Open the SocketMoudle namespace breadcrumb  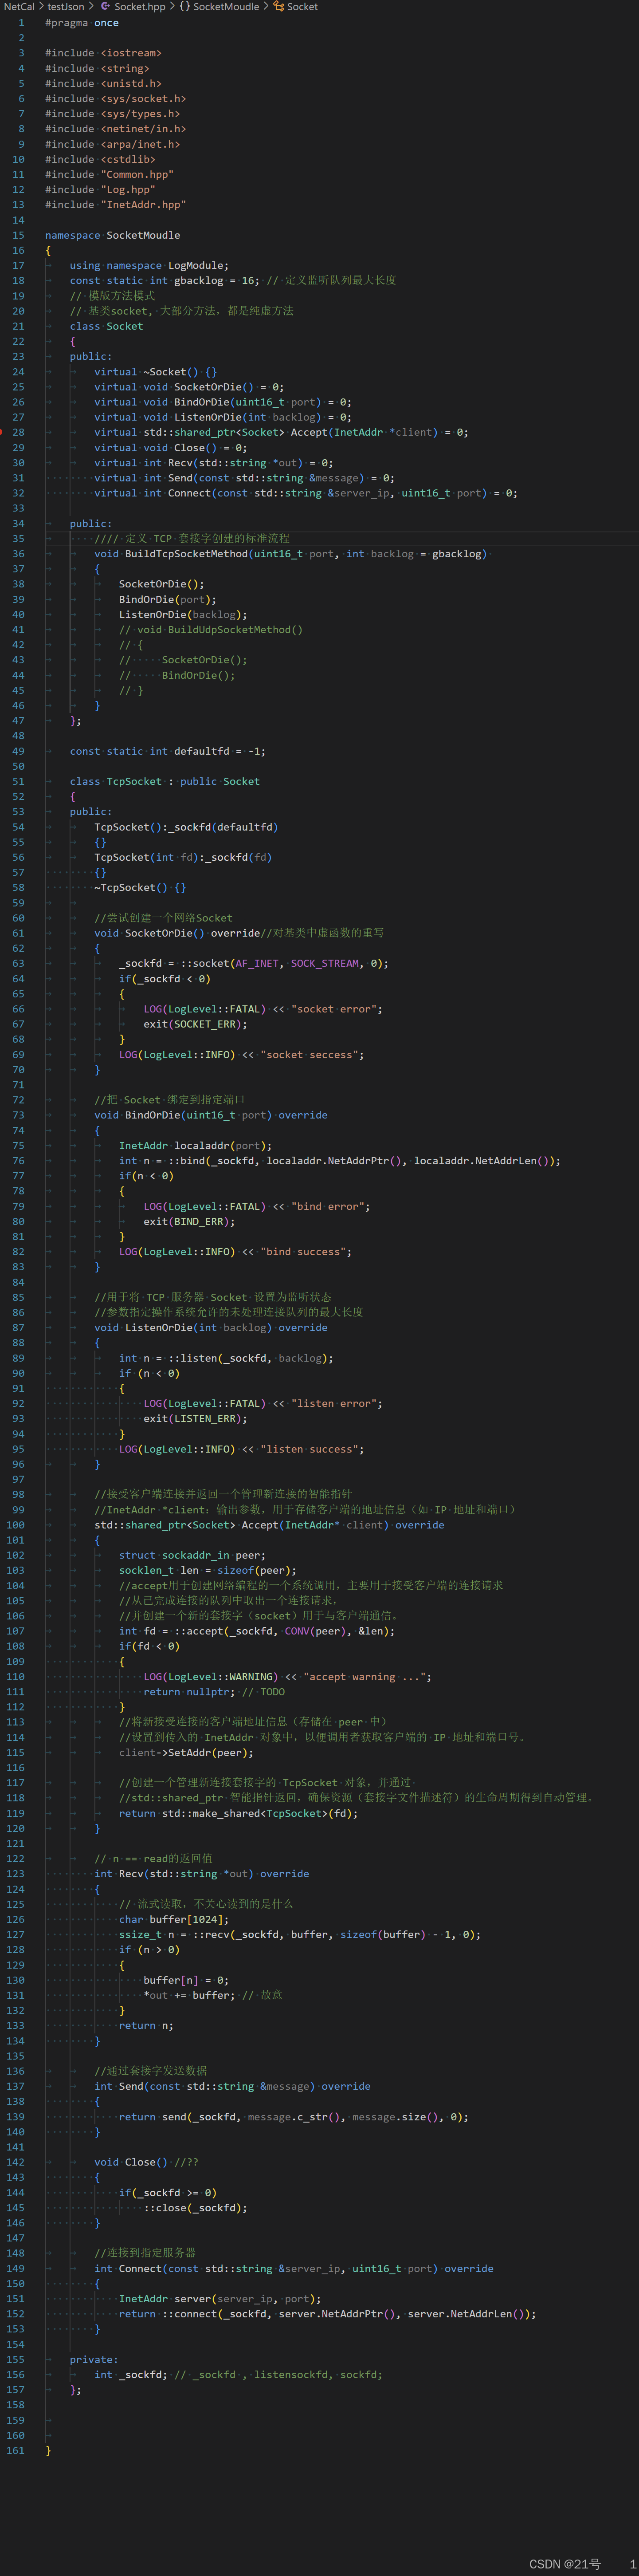pyautogui.click(x=226, y=7)
